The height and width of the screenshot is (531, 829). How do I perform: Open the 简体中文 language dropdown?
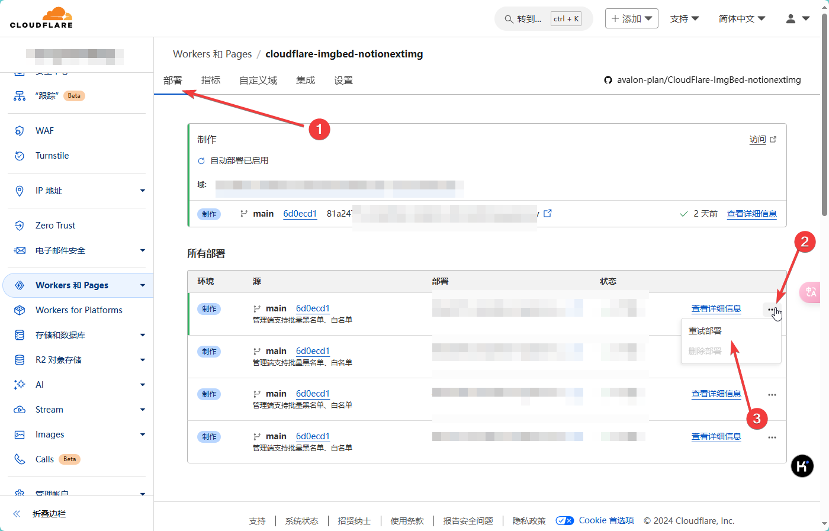[742, 18]
